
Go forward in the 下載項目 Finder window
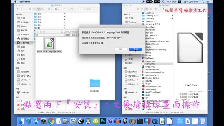[21, 9]
